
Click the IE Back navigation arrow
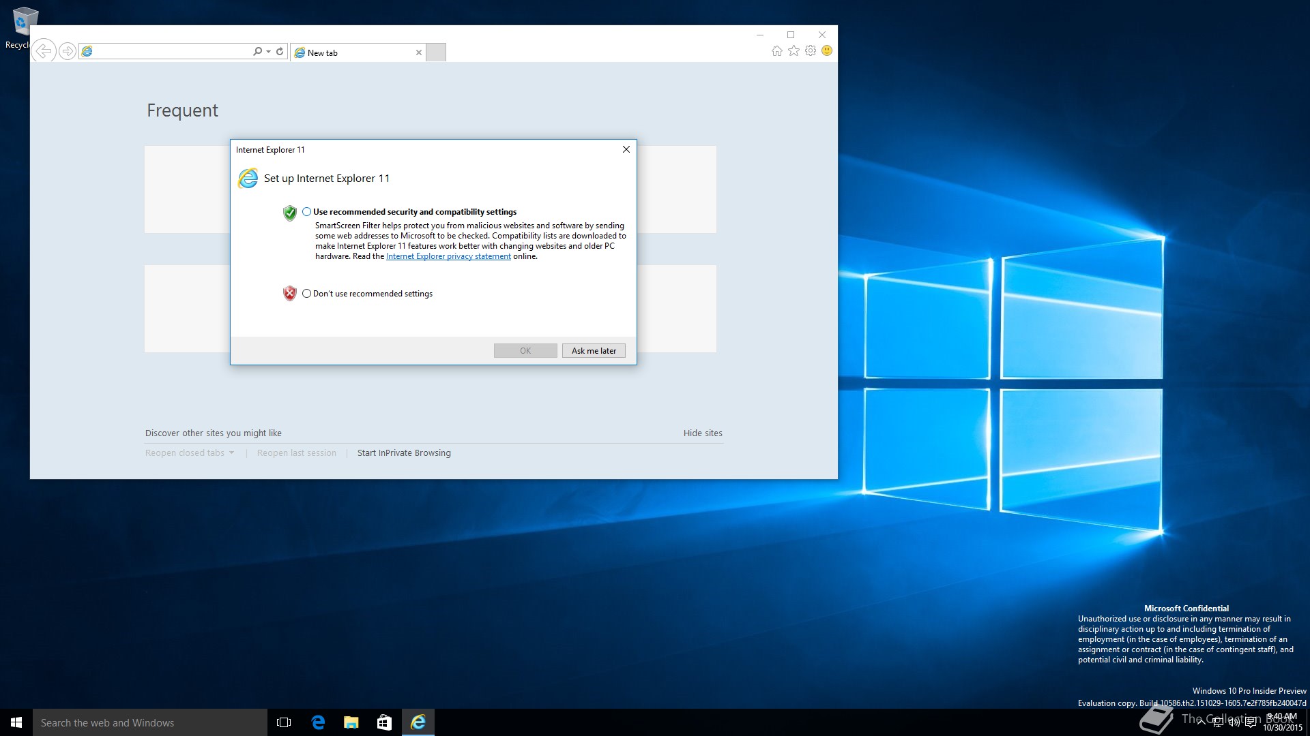(x=44, y=51)
